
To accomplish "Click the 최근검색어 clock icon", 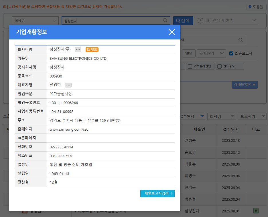I will click(x=200, y=21).
